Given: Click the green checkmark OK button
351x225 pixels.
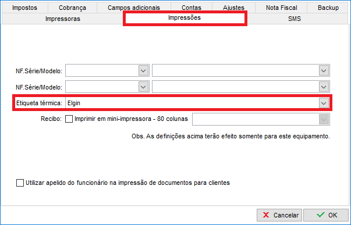Looking at the screenshot, I should (326, 215).
